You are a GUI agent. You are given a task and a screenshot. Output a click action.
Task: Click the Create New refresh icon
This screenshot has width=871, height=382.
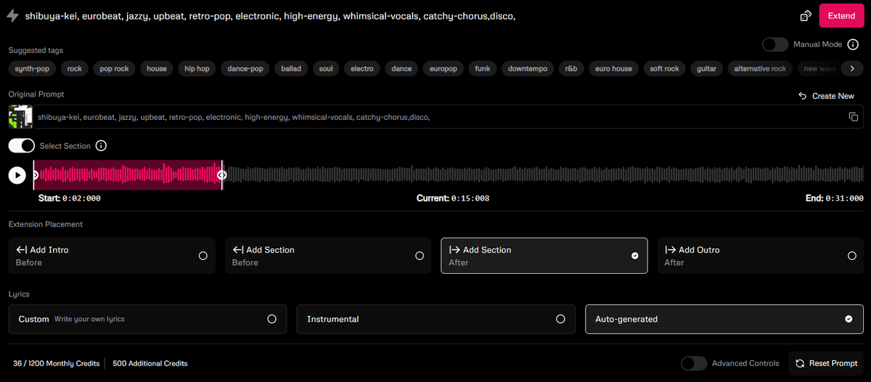click(x=803, y=96)
